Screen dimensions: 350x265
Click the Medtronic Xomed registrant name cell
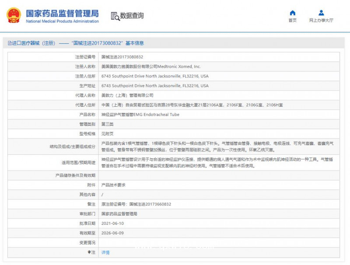click(150, 66)
